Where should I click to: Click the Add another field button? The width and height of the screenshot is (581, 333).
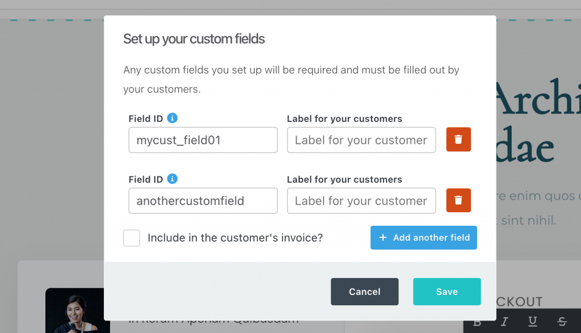[x=423, y=238]
